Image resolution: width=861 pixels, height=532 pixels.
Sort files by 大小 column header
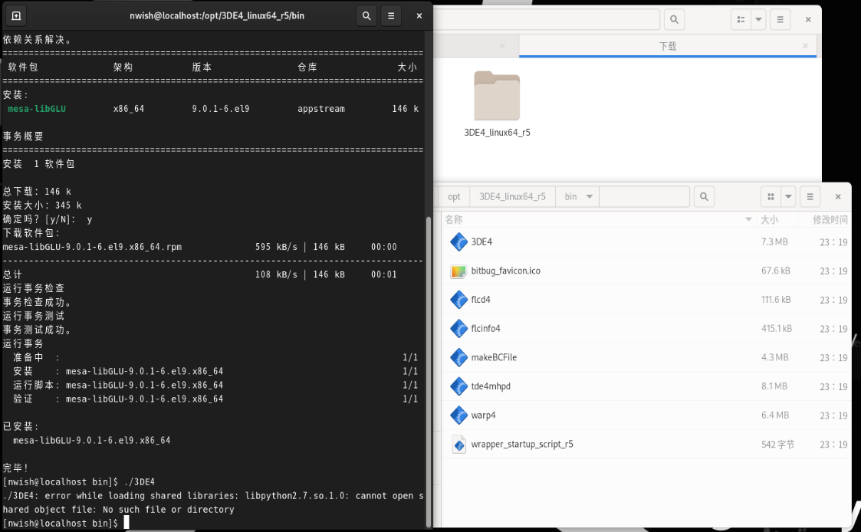[769, 220]
